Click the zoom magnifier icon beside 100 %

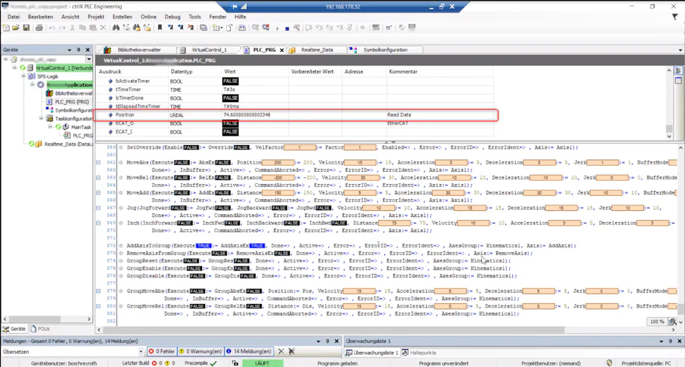(673, 322)
